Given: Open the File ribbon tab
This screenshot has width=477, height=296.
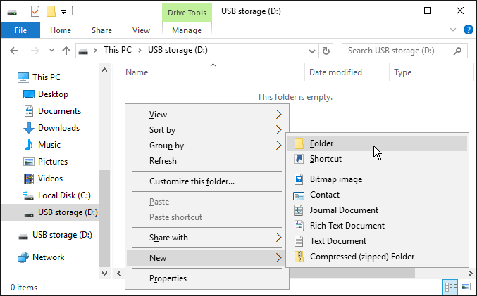Looking at the screenshot, I should pyautogui.click(x=20, y=30).
